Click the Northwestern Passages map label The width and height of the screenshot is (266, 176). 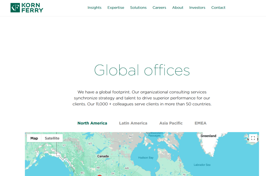pyautogui.click(x=154, y=134)
